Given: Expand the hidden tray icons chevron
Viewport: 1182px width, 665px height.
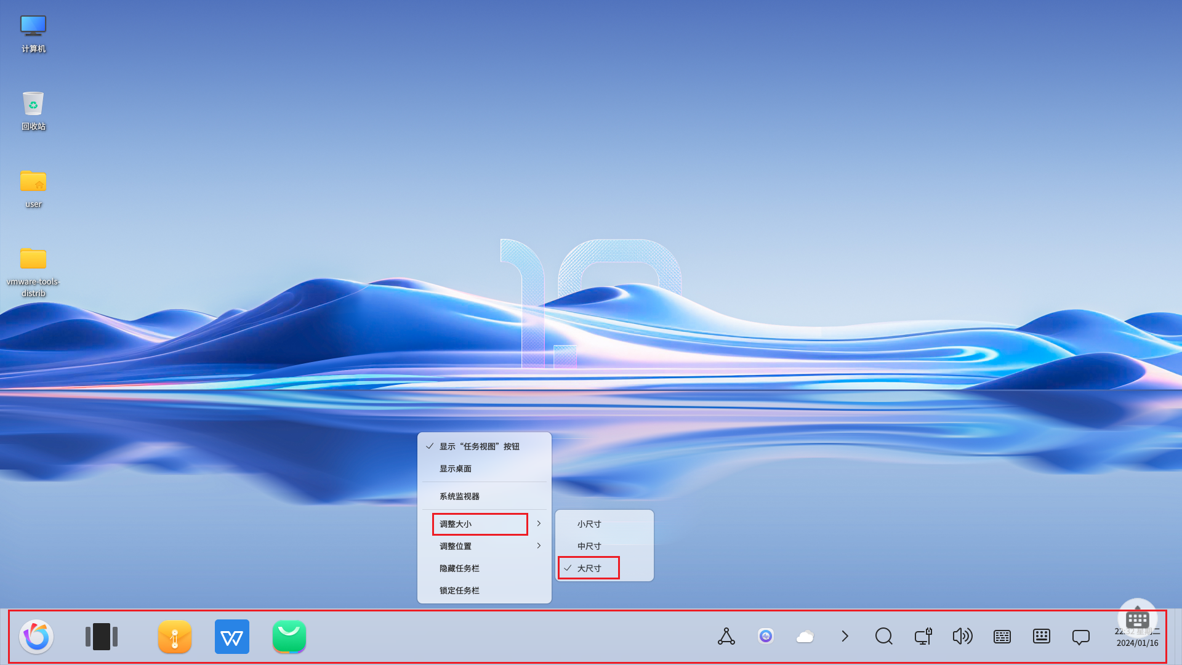Looking at the screenshot, I should [845, 636].
